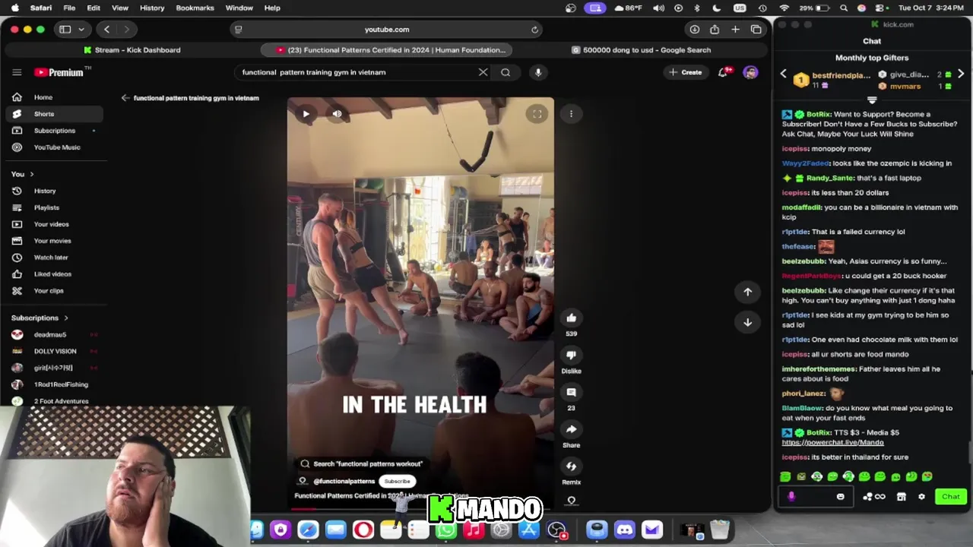This screenshot has width=973, height=547.
Task: Go to the previous Short with up arrow
Action: tap(747, 292)
